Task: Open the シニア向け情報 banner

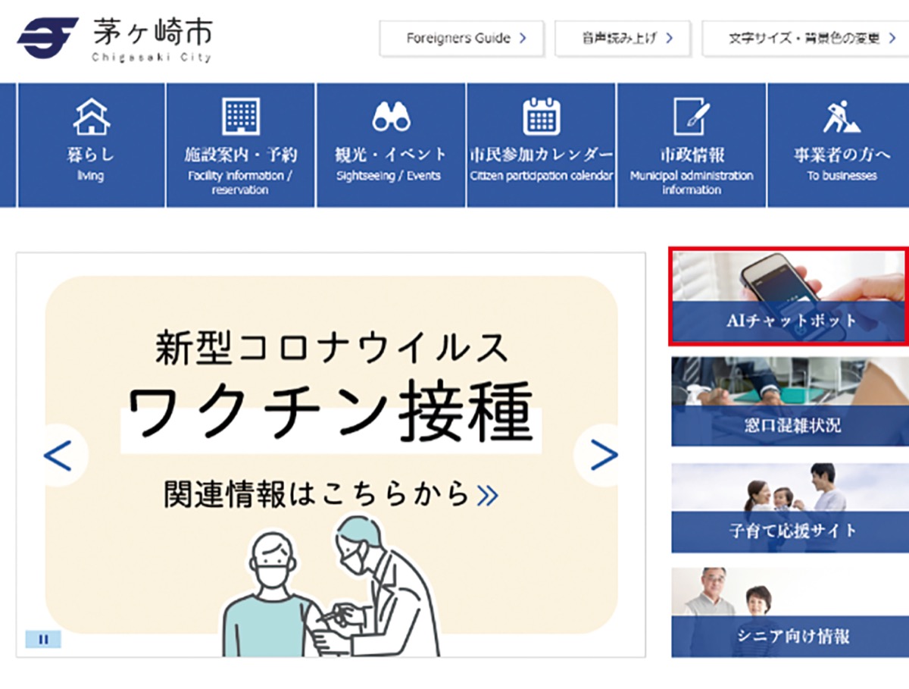Action: pos(789,612)
